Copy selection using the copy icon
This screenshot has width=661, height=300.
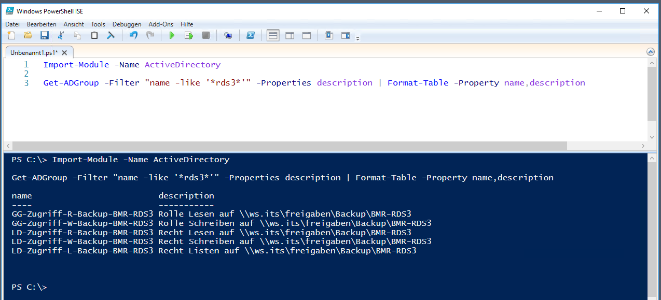78,36
